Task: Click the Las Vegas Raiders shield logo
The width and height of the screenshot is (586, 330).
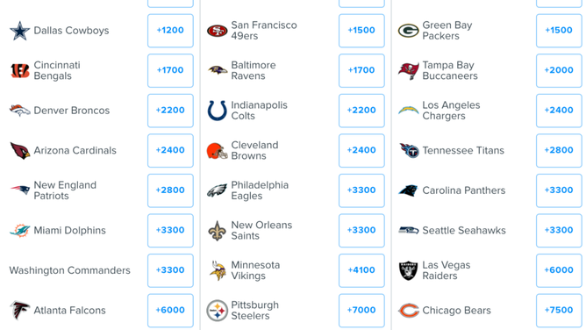Action: click(x=409, y=270)
